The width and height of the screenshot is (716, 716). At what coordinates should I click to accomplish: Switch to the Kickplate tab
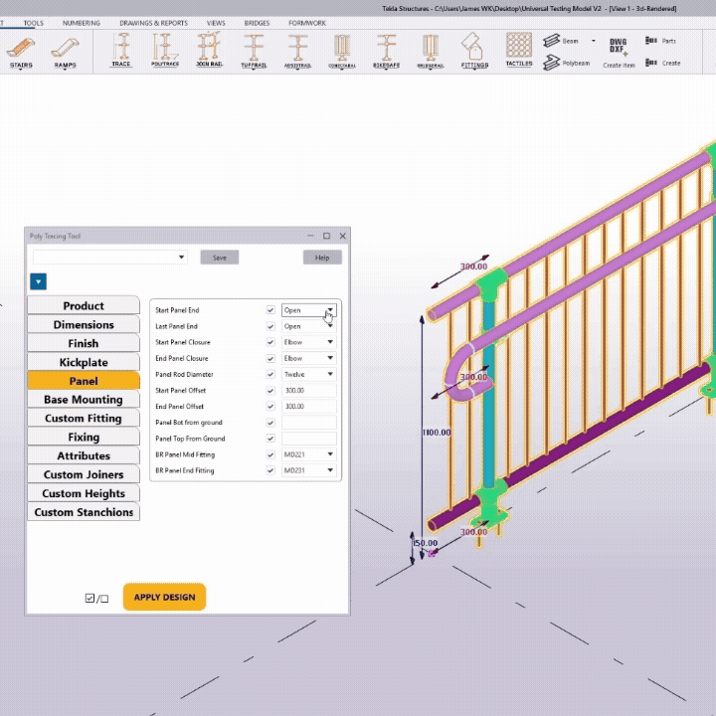(84, 363)
